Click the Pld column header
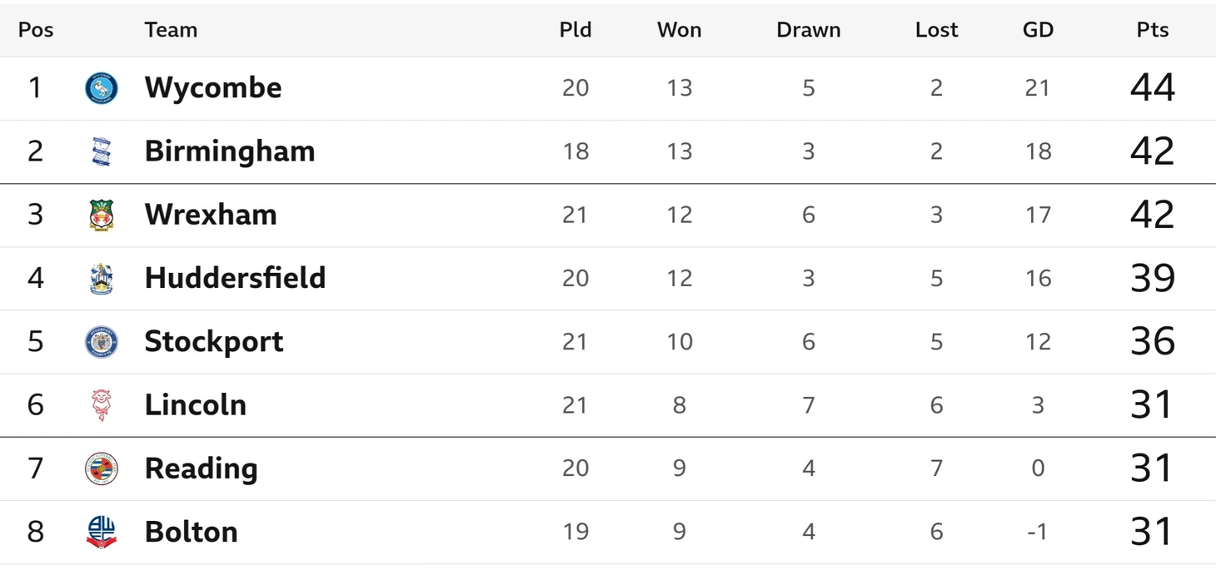The image size is (1216, 570). (x=576, y=30)
